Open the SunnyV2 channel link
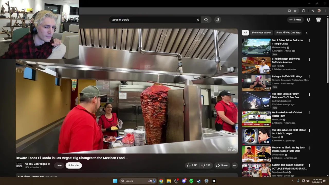The width and height of the screenshot is (329, 185). click(276, 137)
